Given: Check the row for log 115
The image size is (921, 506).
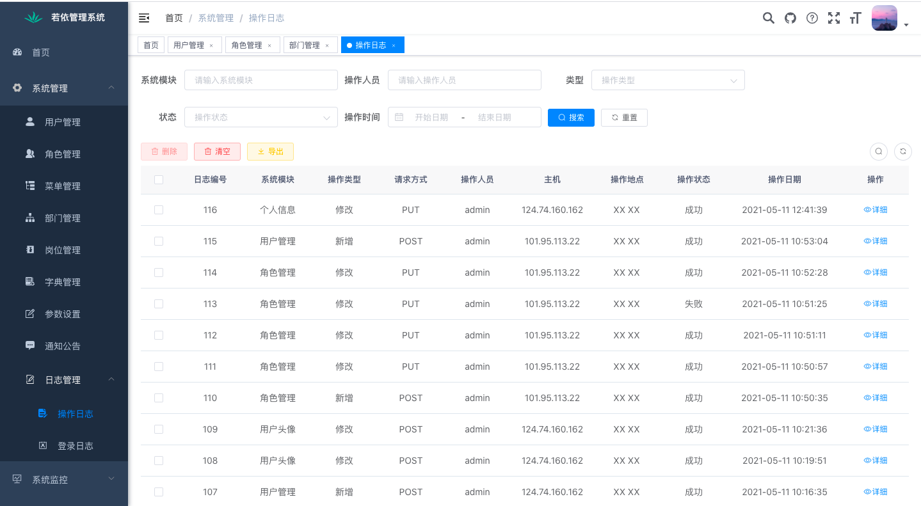Looking at the screenshot, I should click(159, 241).
